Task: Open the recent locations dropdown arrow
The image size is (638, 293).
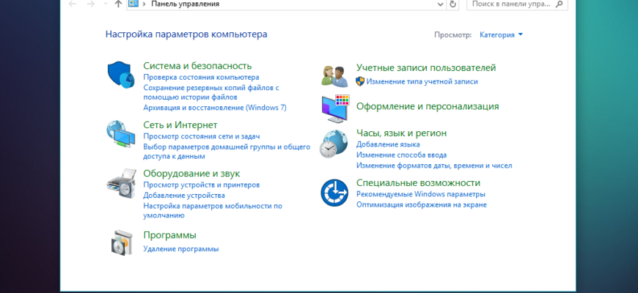Action: pyautogui.click(x=106, y=4)
